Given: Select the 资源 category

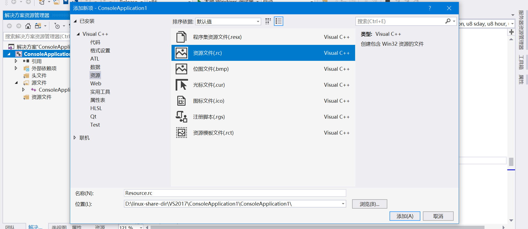Looking at the screenshot, I should (x=95, y=75).
